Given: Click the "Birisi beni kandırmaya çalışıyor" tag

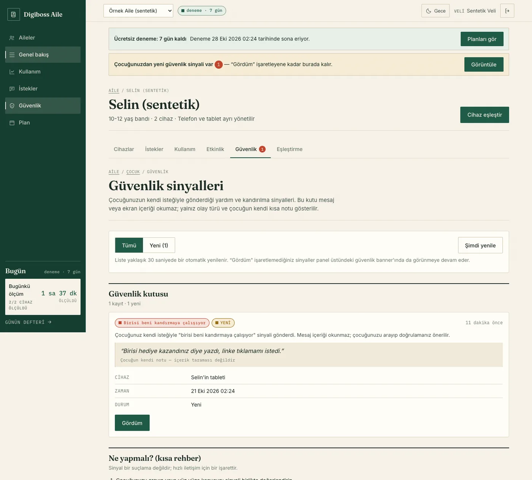Looking at the screenshot, I should [x=162, y=323].
